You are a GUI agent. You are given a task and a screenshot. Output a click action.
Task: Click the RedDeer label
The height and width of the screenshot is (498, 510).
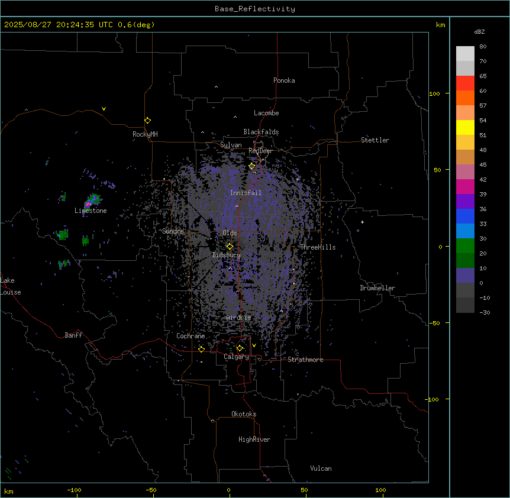click(x=260, y=151)
